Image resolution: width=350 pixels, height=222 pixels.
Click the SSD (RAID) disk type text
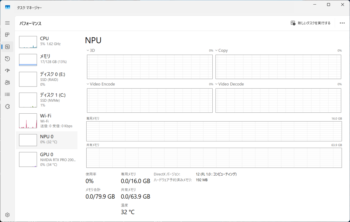click(x=49, y=79)
